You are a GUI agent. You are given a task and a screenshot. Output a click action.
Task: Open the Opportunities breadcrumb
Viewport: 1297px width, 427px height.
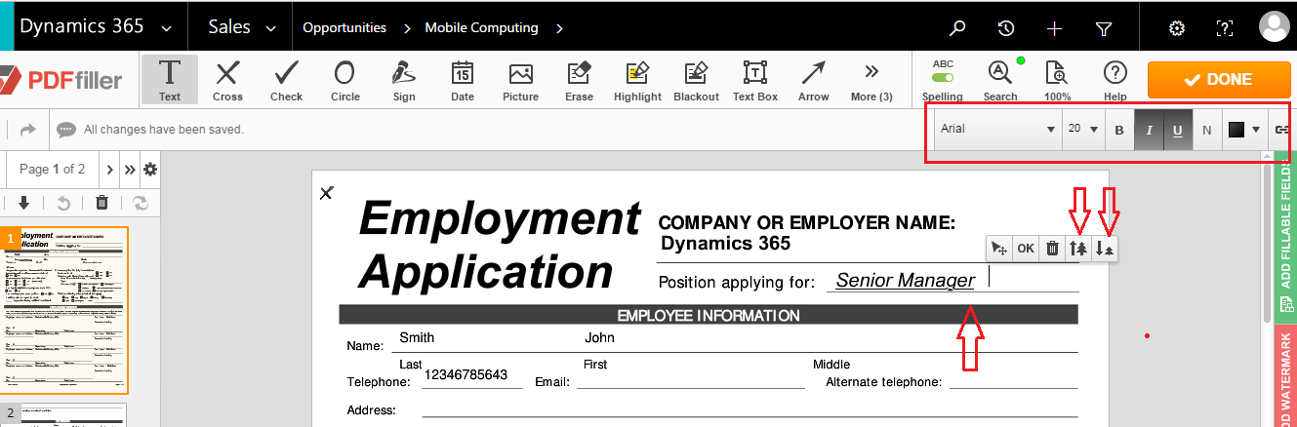pyautogui.click(x=345, y=28)
